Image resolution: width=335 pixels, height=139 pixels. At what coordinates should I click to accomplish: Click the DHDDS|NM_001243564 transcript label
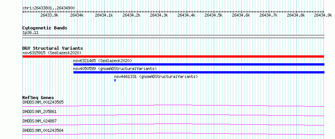click(x=43, y=130)
